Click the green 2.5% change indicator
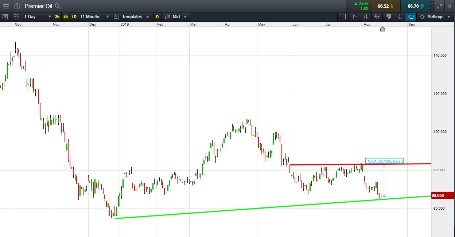This screenshot has height=237, width=455. (x=361, y=4)
